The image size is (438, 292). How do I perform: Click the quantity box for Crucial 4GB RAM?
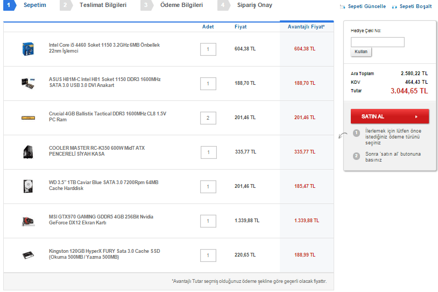208,118
